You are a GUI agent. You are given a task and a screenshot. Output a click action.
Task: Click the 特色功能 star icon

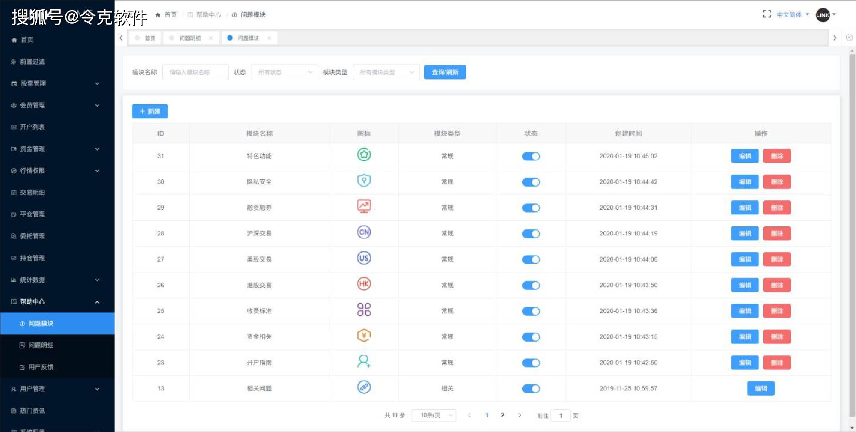pyautogui.click(x=364, y=155)
